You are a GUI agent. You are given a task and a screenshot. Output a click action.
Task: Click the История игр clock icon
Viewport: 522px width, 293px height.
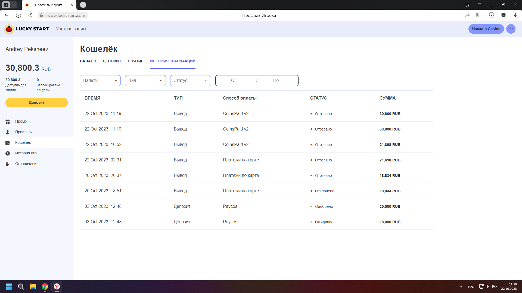pyautogui.click(x=8, y=153)
